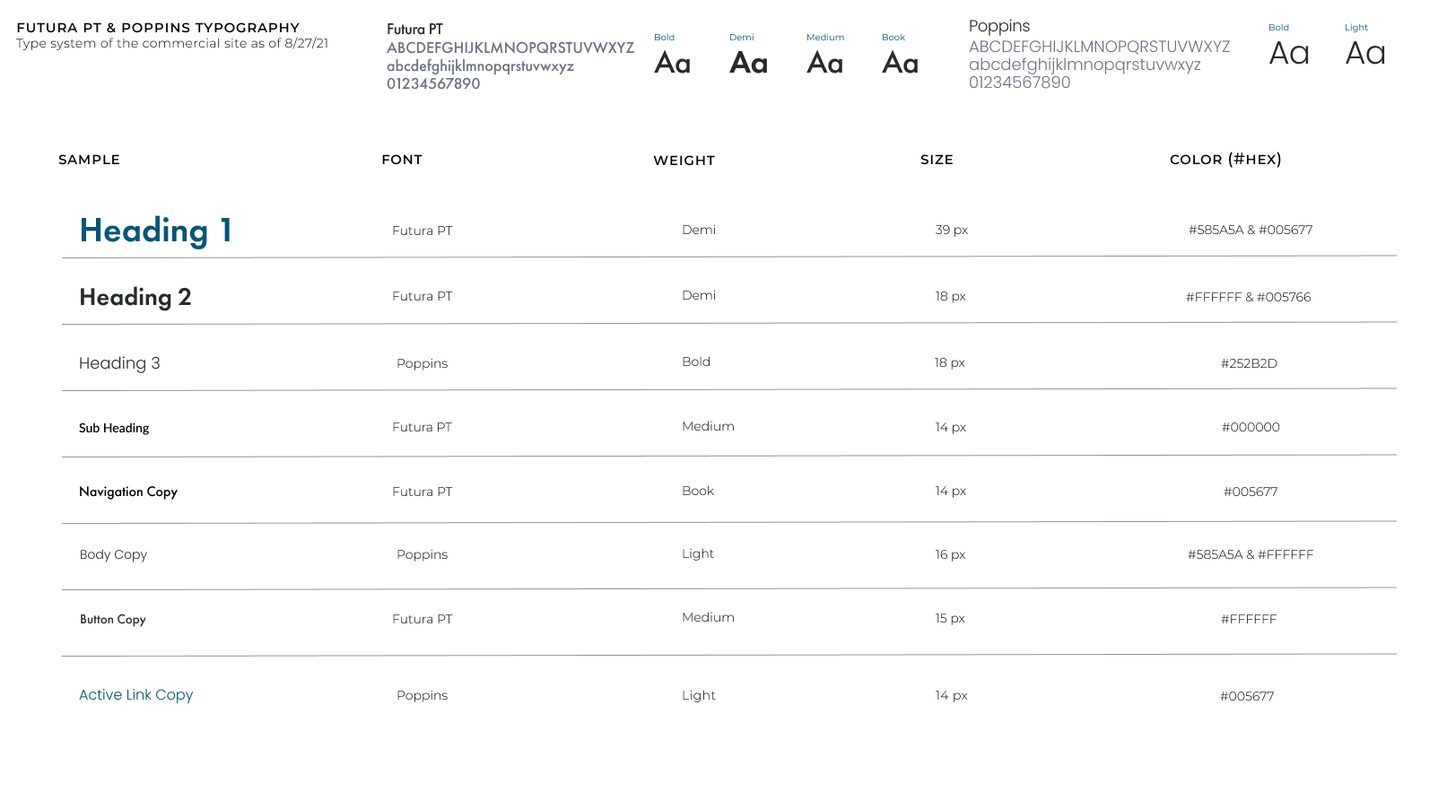Image resolution: width=1438 pixels, height=801 pixels.
Task: Click the Active Link Copy sample text
Action: point(136,695)
